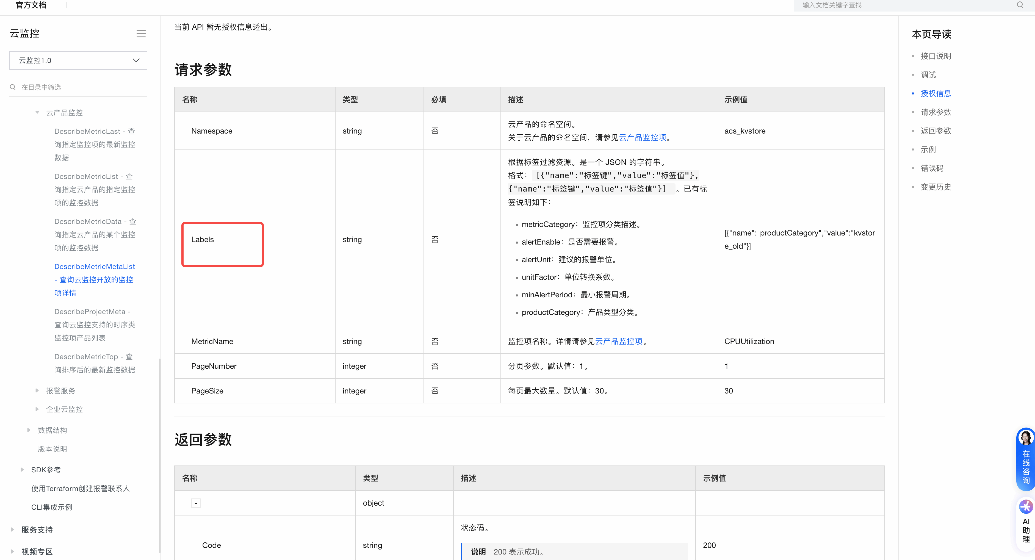Open the 云监控1.0 version dropdown

78,60
